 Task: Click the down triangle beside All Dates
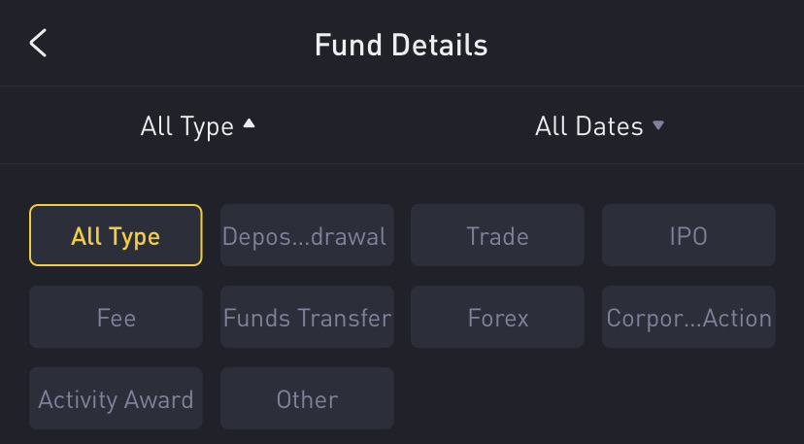[x=658, y=125]
